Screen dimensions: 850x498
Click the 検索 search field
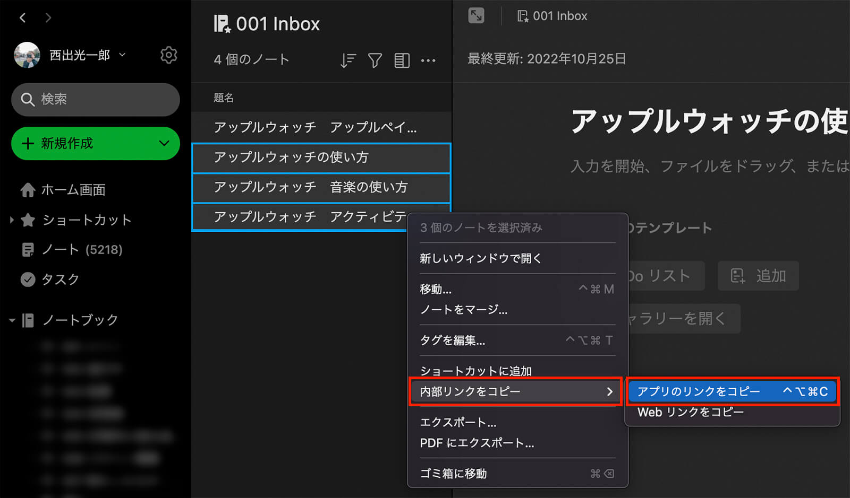pos(96,100)
